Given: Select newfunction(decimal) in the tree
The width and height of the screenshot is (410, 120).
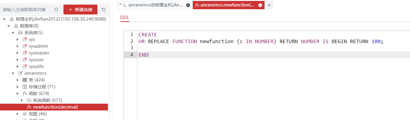Looking at the screenshot, I should (x=55, y=107).
